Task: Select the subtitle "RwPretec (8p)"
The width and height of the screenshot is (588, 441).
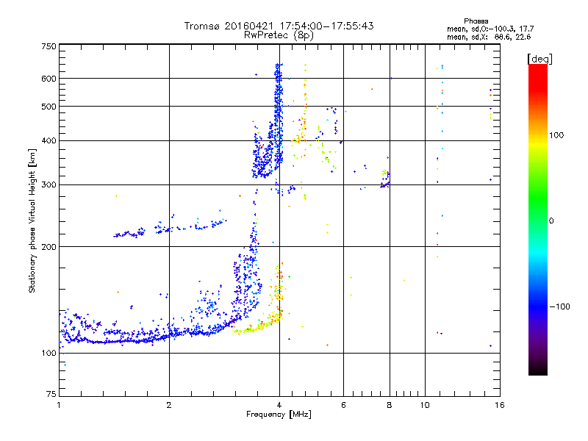Action: point(279,35)
